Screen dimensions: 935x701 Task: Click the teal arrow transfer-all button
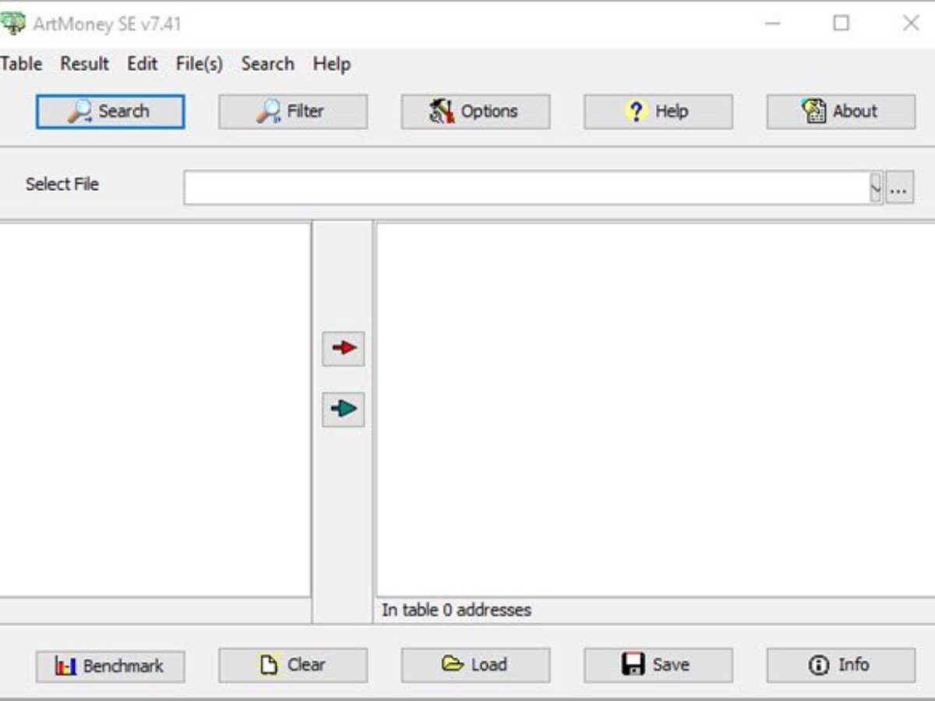pos(344,408)
